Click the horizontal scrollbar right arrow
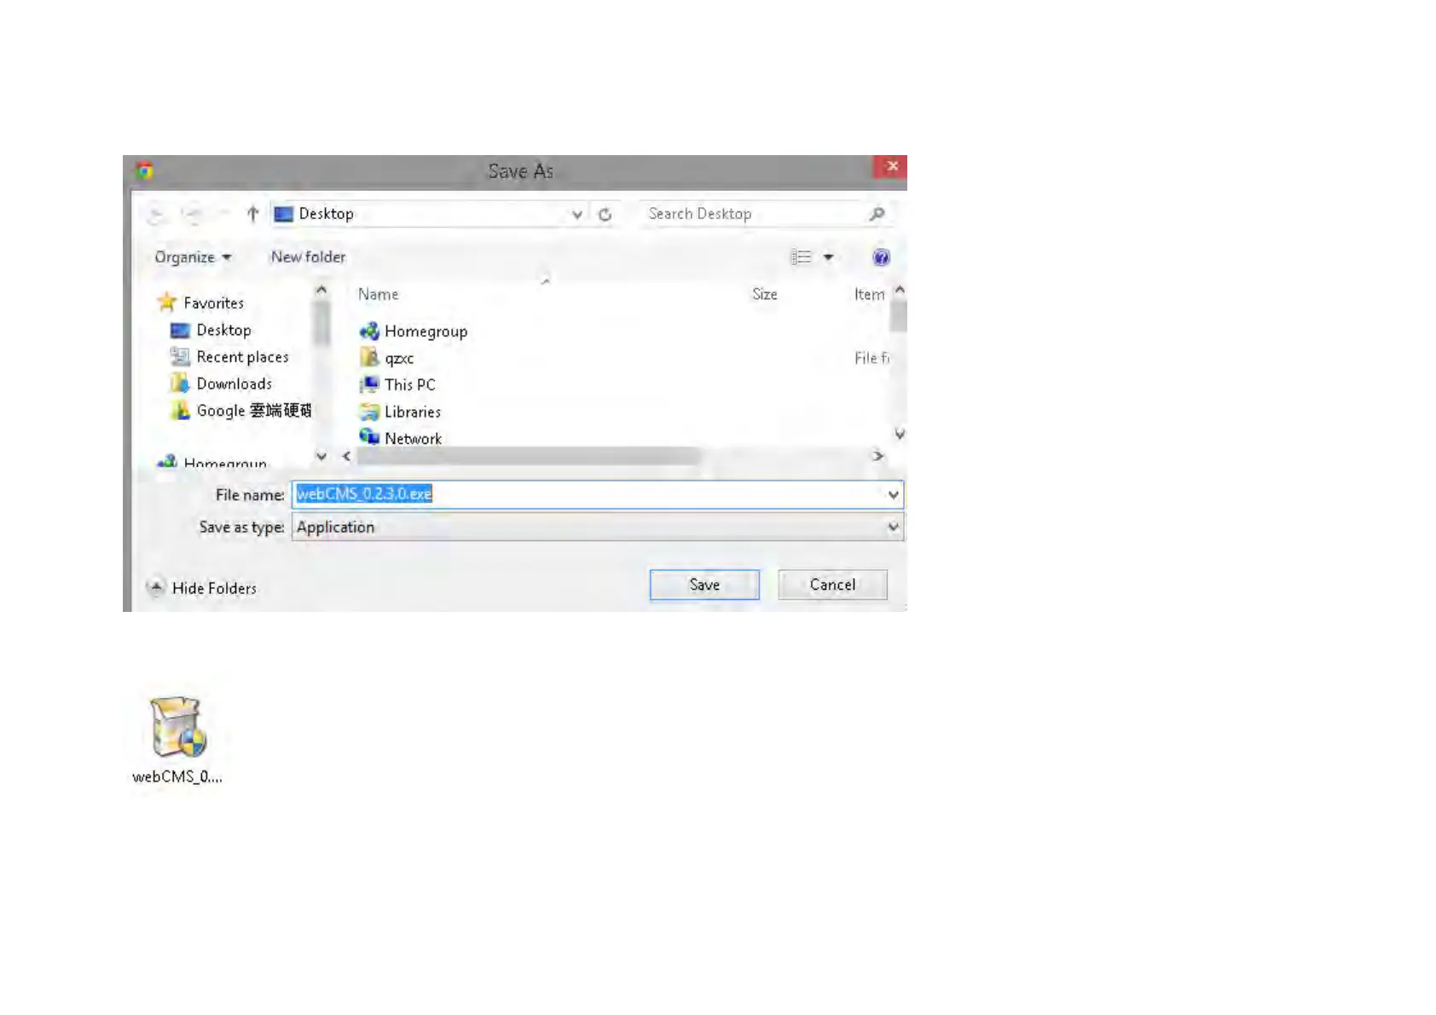This screenshot has height=1015, width=1436. pos(877,457)
